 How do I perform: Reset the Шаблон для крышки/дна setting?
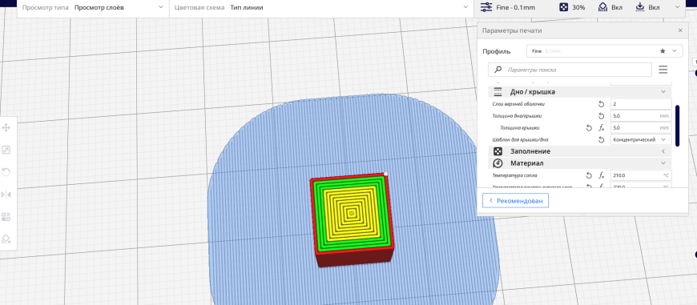[601, 140]
